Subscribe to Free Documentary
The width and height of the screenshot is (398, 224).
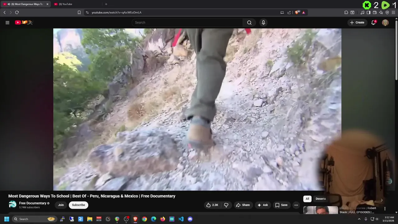pyautogui.click(x=78, y=205)
